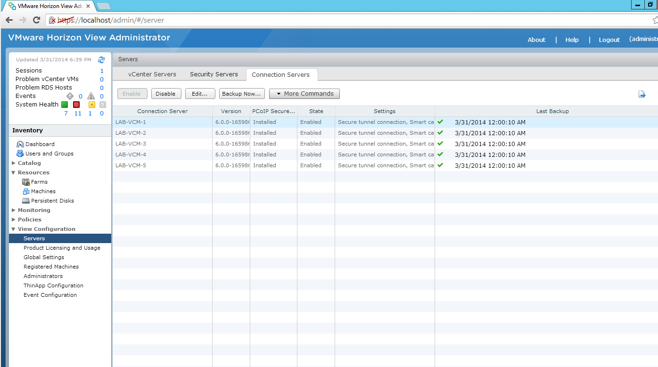
Task: Collapse the View Configuration tree node
Action: [14, 229]
